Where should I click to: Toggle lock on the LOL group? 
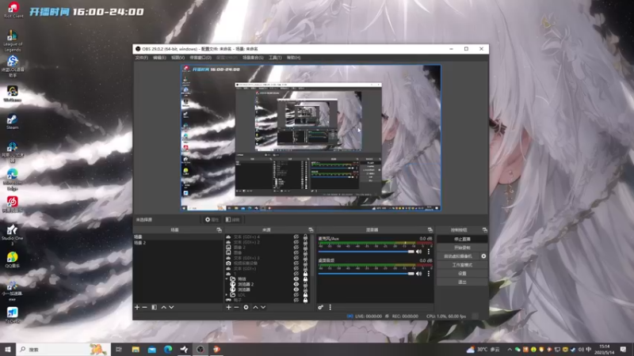(x=305, y=294)
